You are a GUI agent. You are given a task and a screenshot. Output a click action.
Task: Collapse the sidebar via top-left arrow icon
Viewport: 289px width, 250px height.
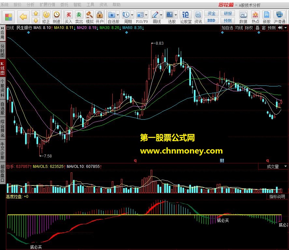[2, 28]
